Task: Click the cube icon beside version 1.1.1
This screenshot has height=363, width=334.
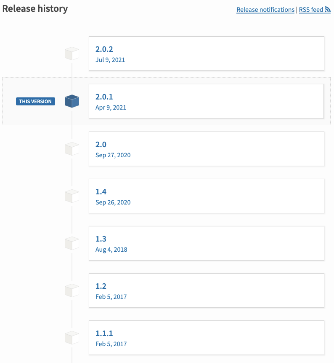Action: tap(72, 337)
